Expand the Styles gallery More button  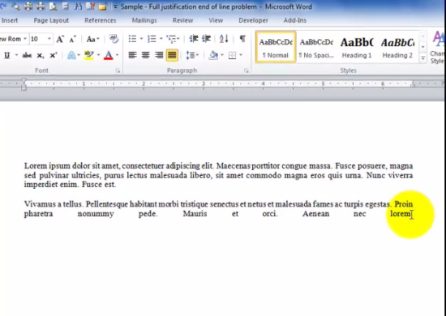(423, 58)
